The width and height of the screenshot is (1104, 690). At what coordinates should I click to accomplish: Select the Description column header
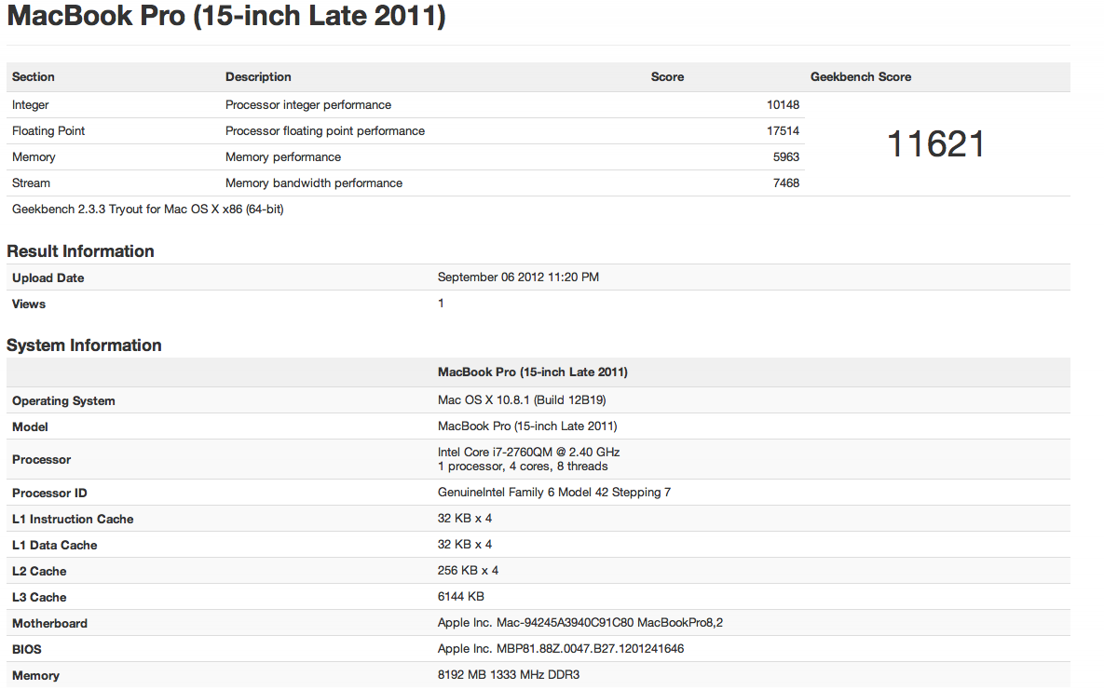tap(258, 76)
